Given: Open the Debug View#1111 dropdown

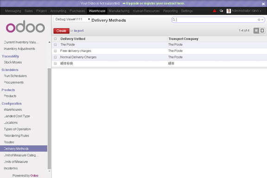Looking at the screenshot, I should click(72, 19).
